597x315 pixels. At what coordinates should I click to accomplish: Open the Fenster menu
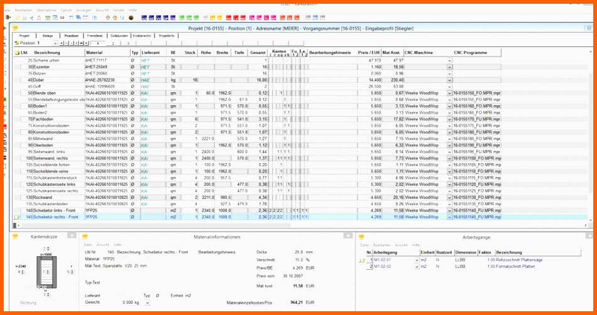[x=118, y=11]
